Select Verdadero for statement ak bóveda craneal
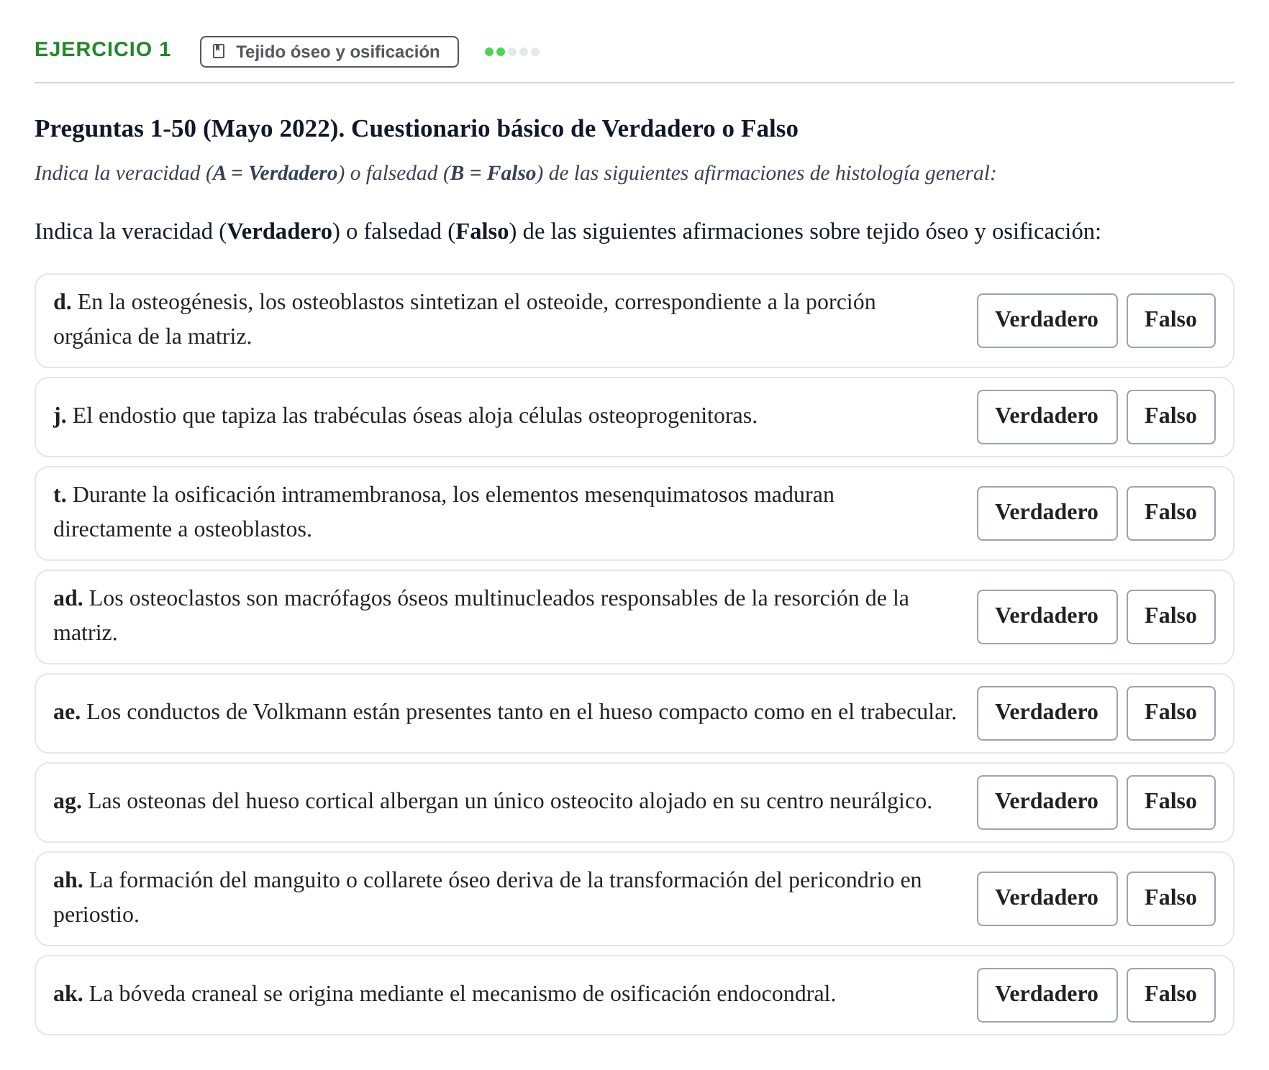Screen dimensions: 1269x1070 coord(1047,995)
